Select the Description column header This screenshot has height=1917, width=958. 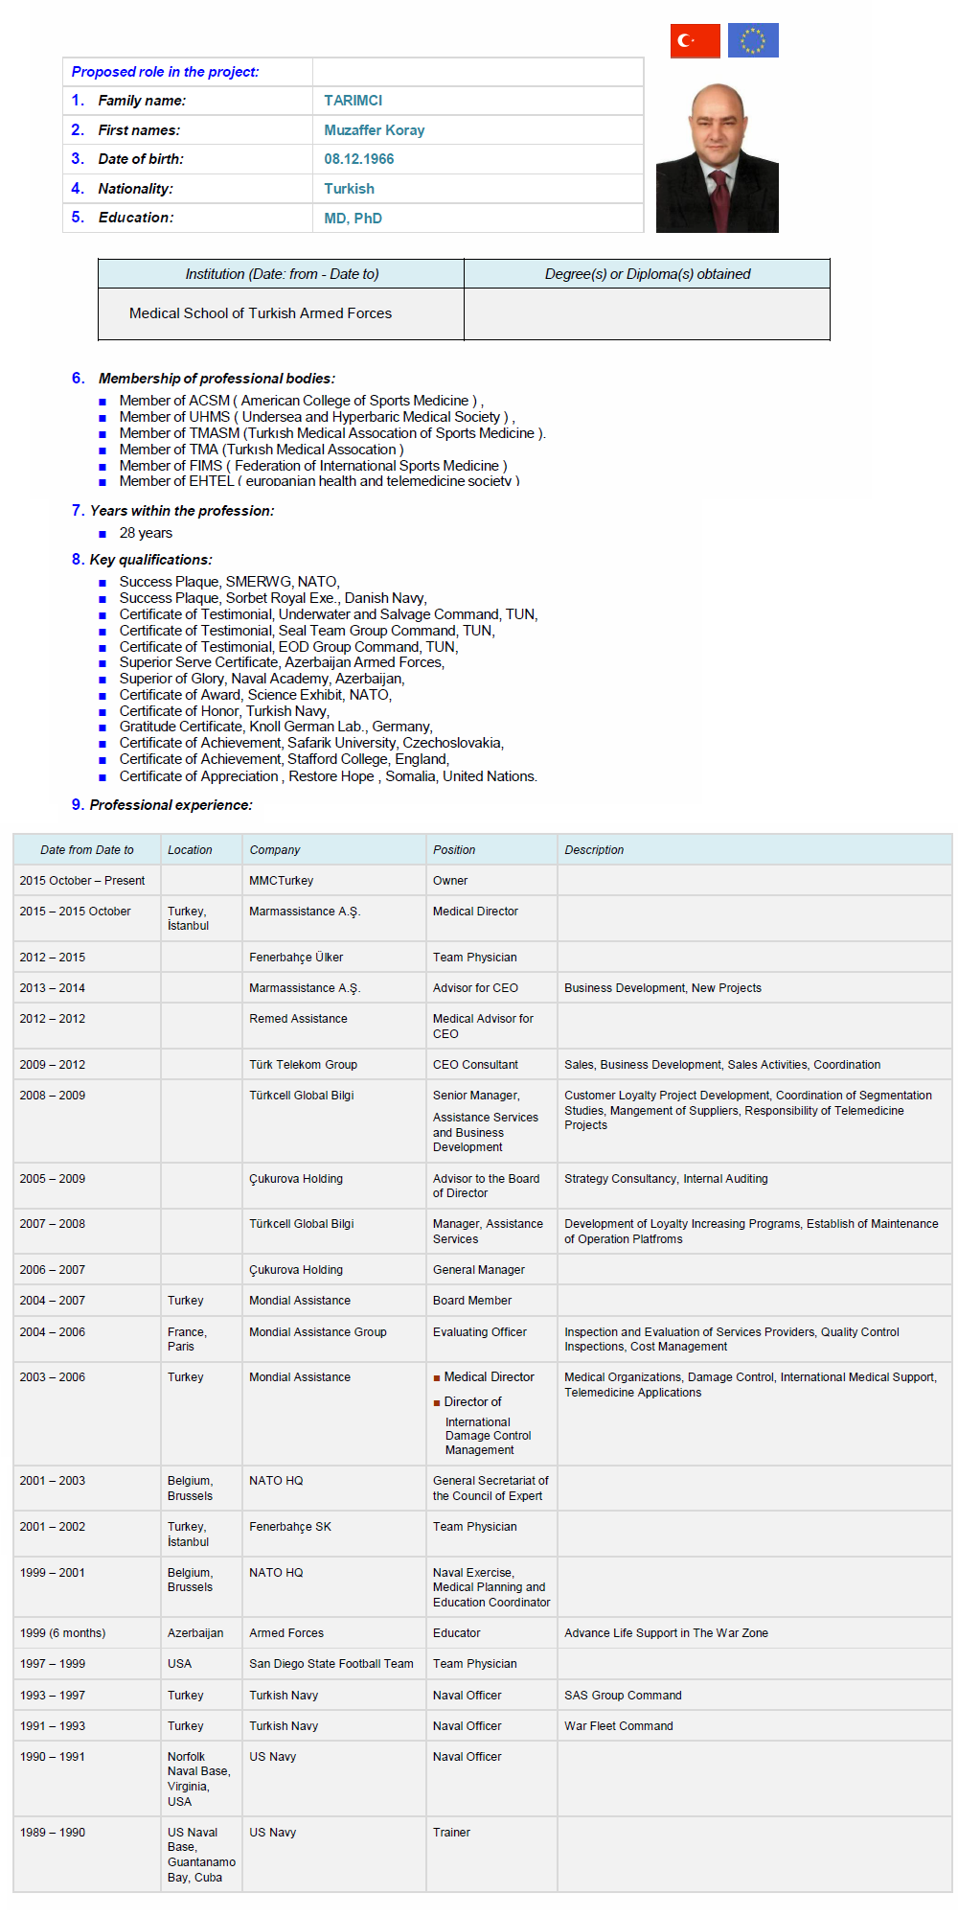(594, 850)
